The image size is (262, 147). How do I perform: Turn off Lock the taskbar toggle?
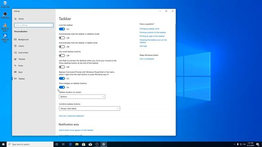point(62,29)
